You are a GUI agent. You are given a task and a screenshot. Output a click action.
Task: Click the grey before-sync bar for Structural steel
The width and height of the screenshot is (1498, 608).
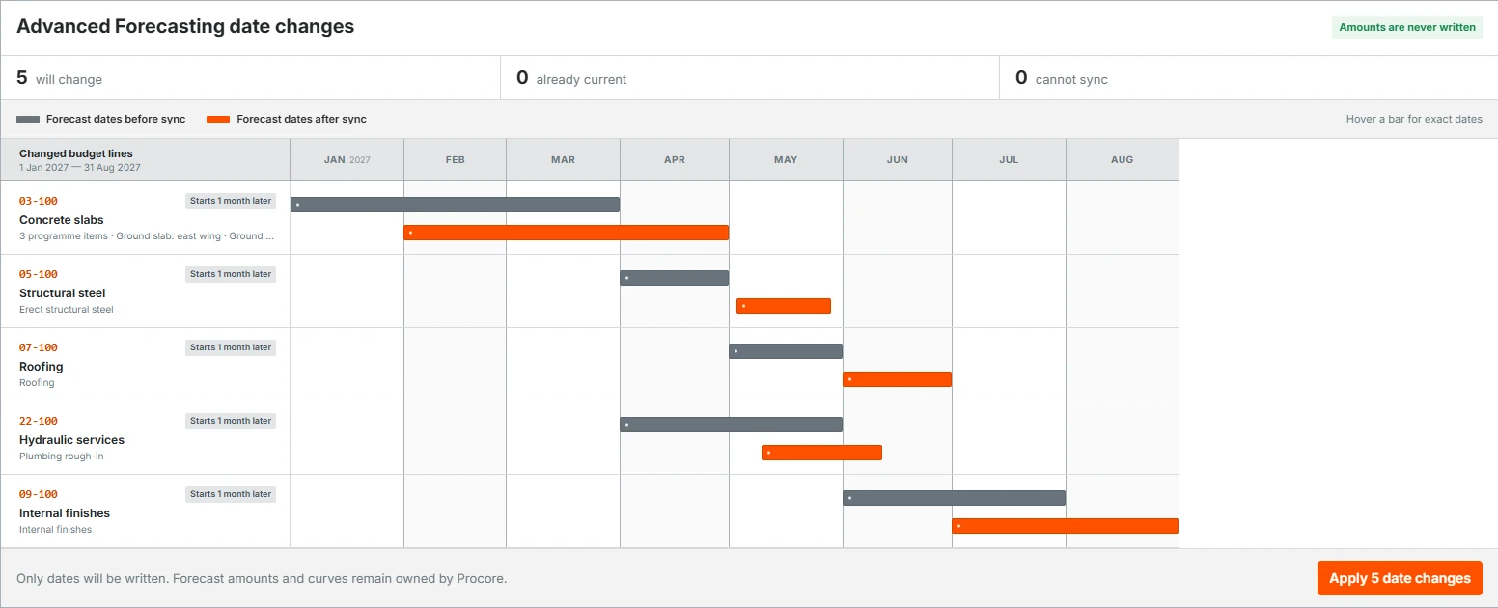tap(674, 278)
